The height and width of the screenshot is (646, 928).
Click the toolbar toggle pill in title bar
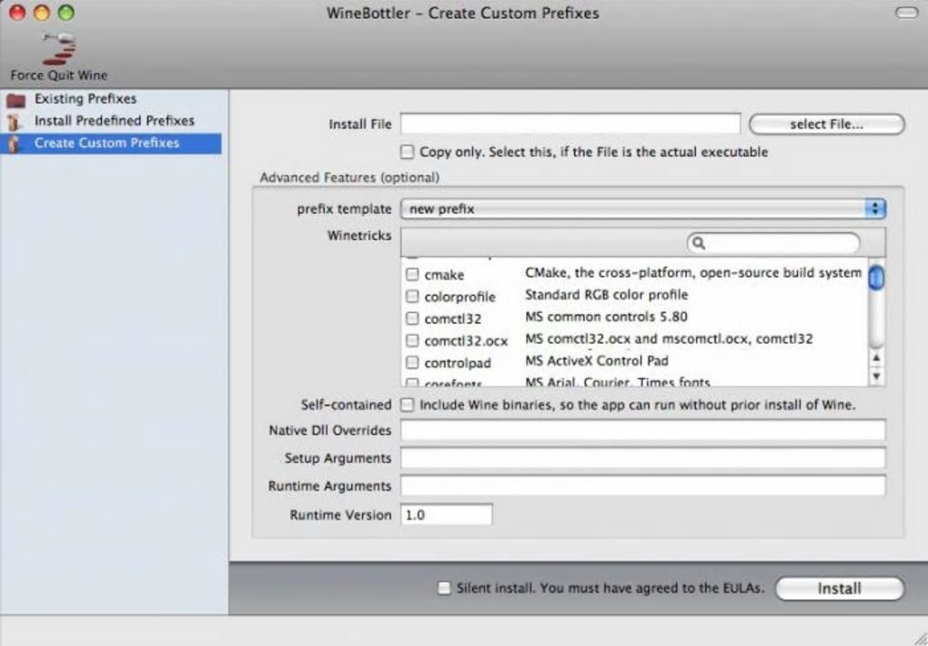[907, 13]
